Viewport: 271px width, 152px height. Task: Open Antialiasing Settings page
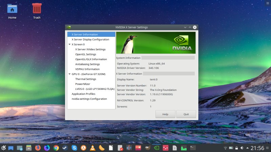[87, 64]
